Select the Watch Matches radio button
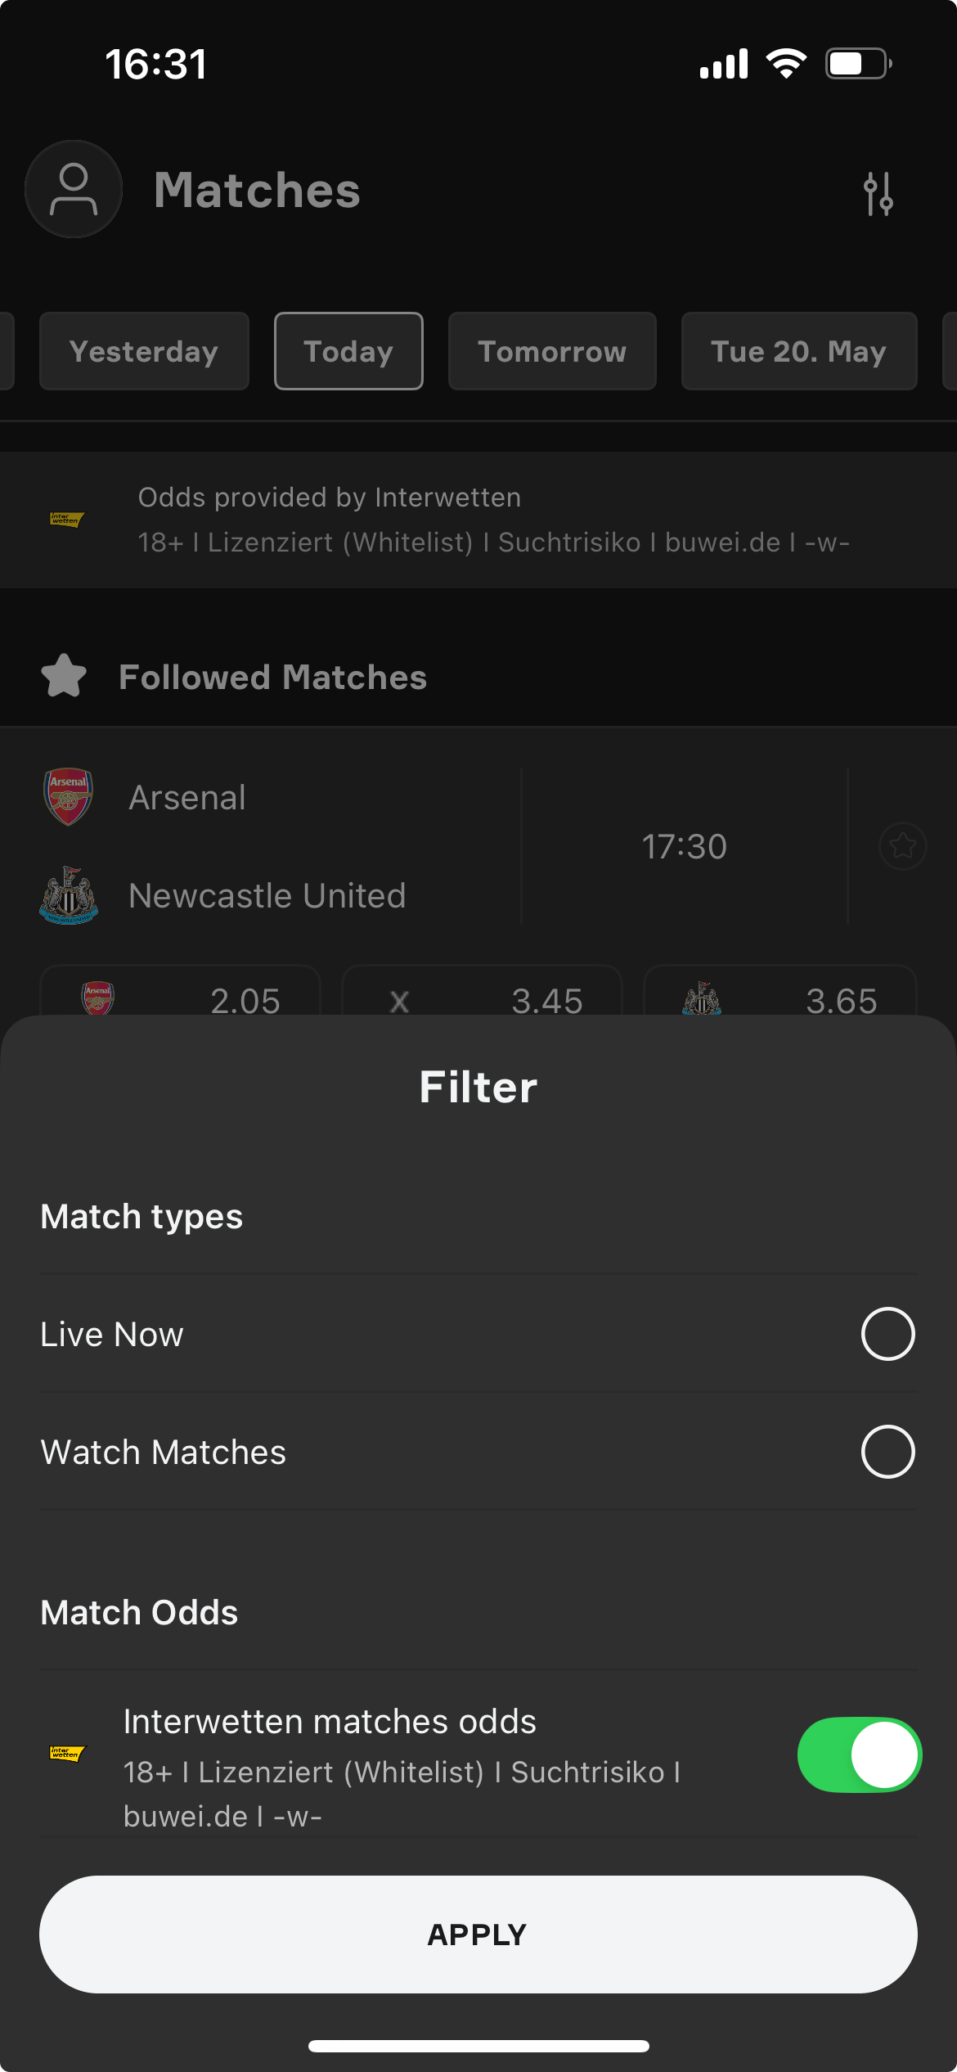 pyautogui.click(x=887, y=1452)
